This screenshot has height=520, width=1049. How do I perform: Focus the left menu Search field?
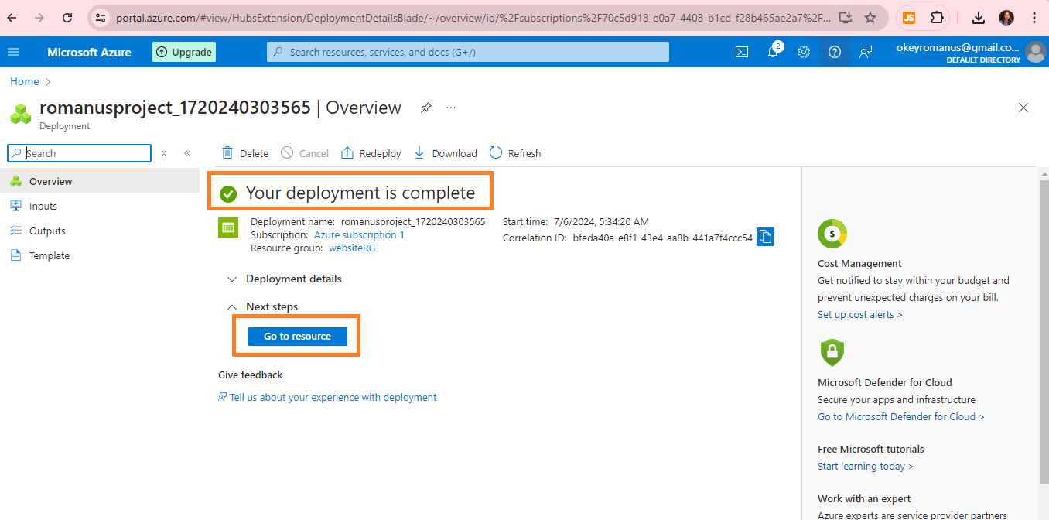(79, 153)
